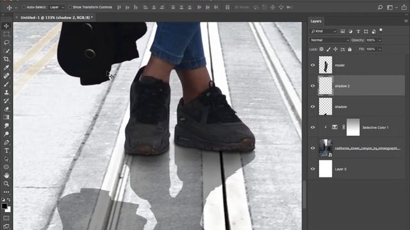410x230 pixels.
Task: Hide the model layer
Action: point(313,65)
